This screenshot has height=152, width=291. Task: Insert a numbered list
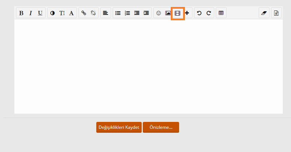pyautogui.click(x=127, y=13)
